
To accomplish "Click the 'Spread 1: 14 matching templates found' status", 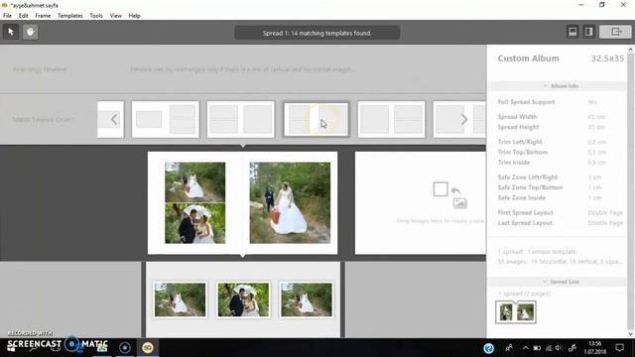I will coord(317,33).
